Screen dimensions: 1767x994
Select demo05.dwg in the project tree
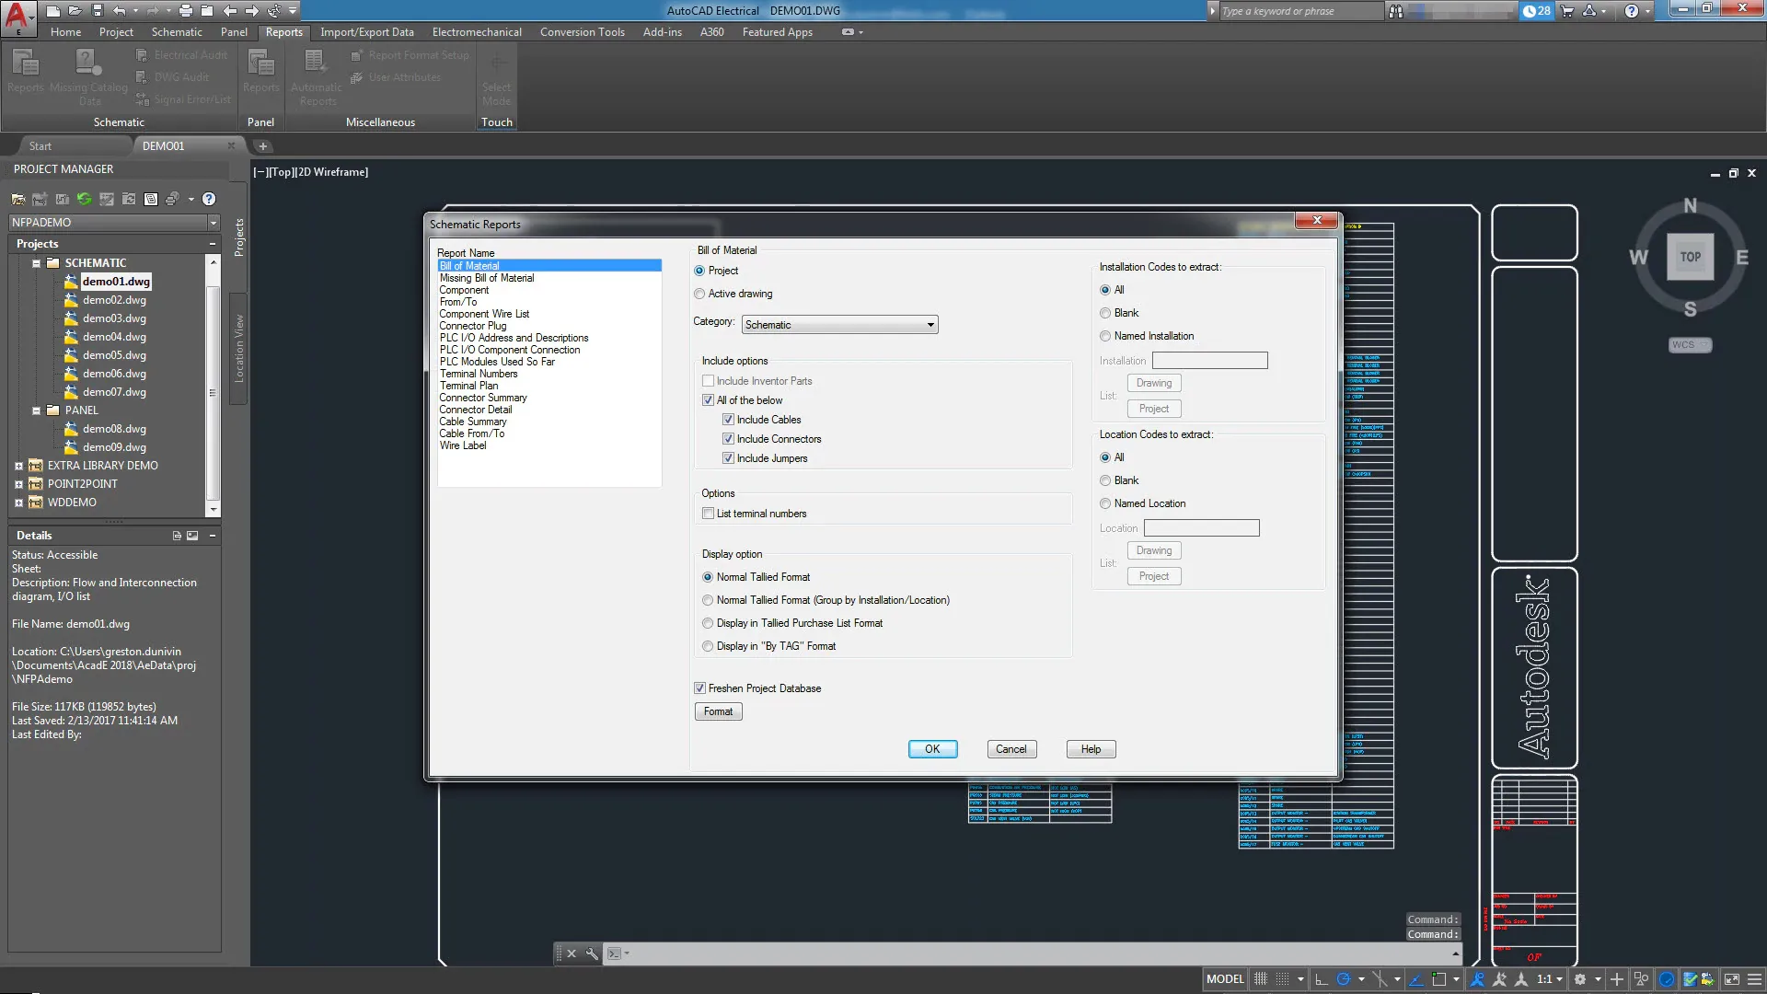(115, 354)
